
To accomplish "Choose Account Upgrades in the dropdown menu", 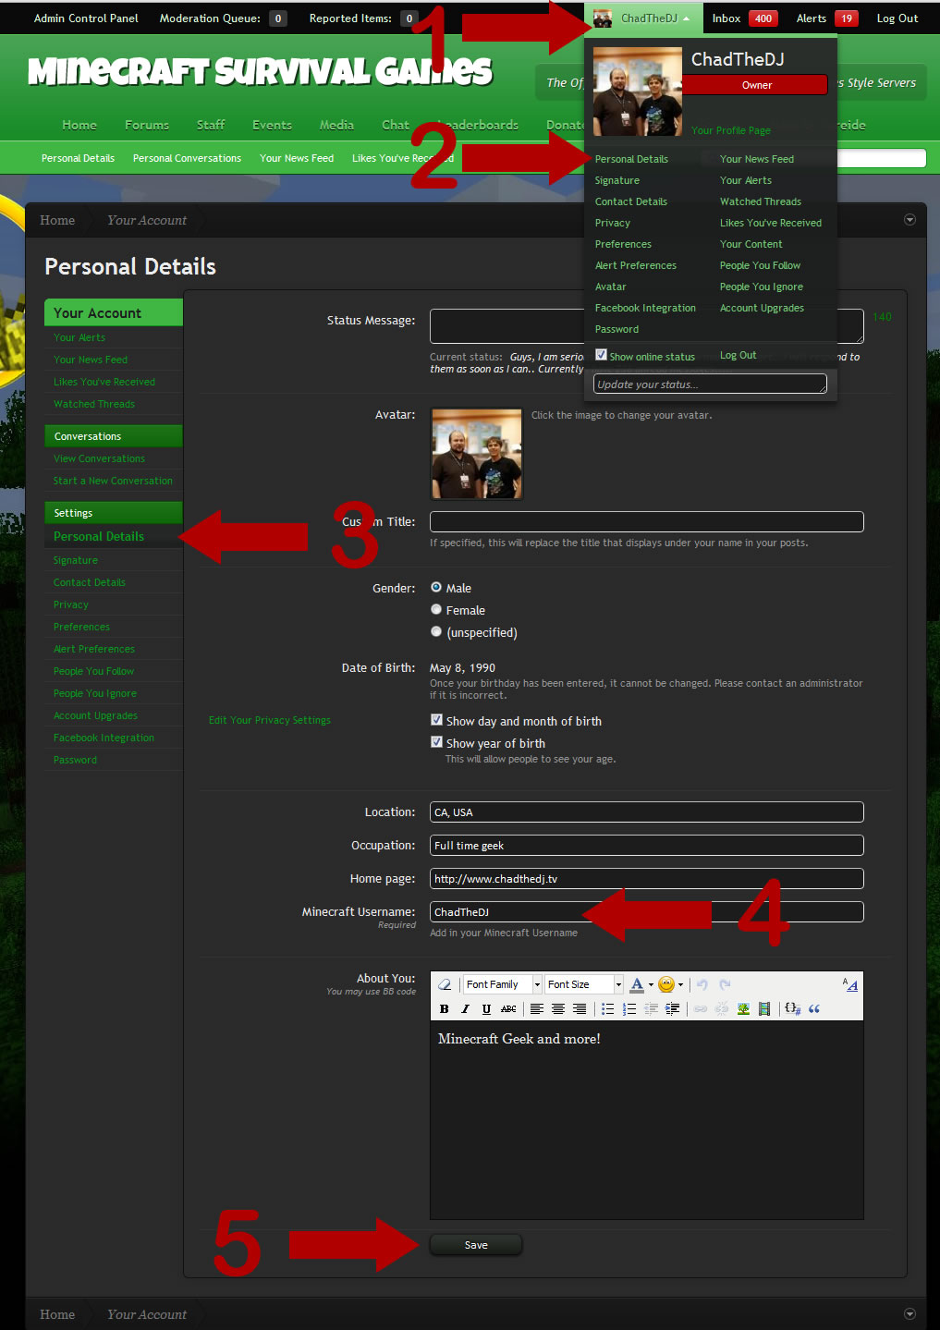I will (762, 308).
